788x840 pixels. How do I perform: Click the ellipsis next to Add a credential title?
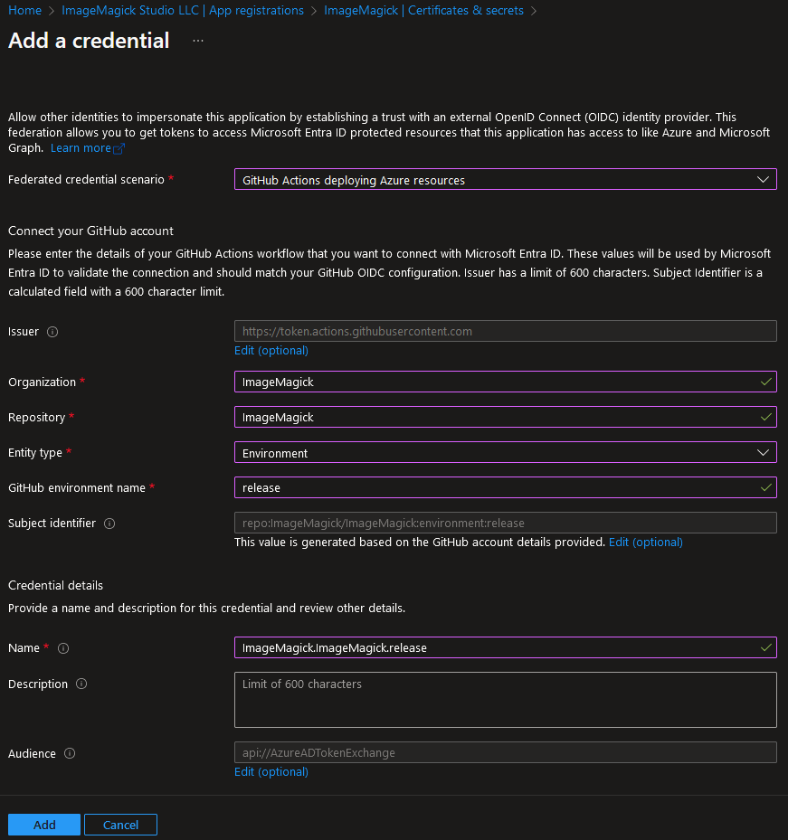(x=197, y=40)
